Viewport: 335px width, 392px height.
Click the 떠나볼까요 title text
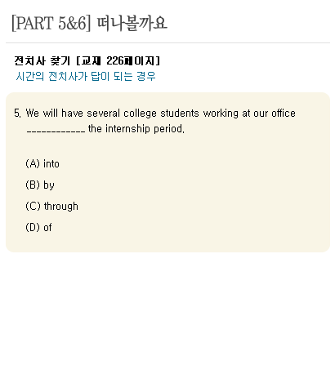coord(132,23)
